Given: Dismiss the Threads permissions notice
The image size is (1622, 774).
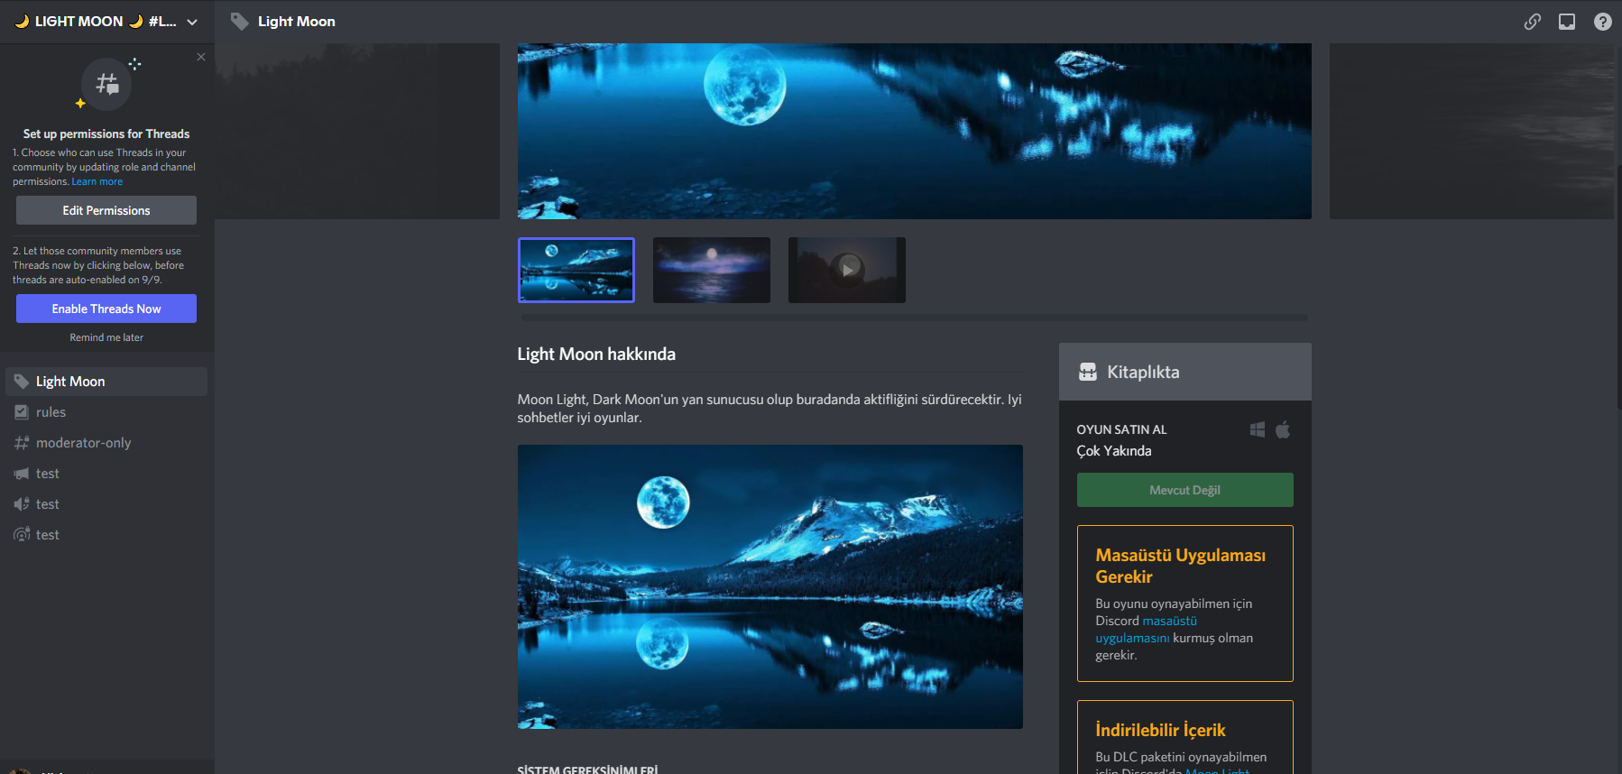Looking at the screenshot, I should [x=201, y=57].
